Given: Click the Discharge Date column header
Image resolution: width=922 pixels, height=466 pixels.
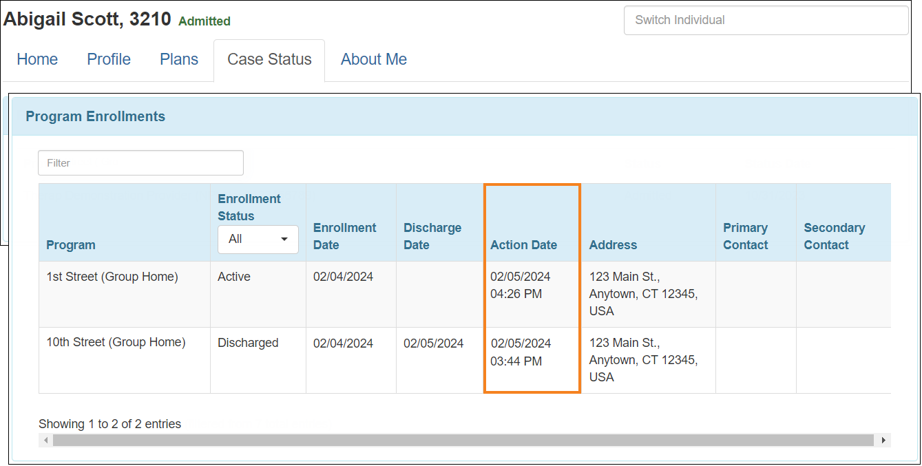Looking at the screenshot, I should [x=432, y=236].
